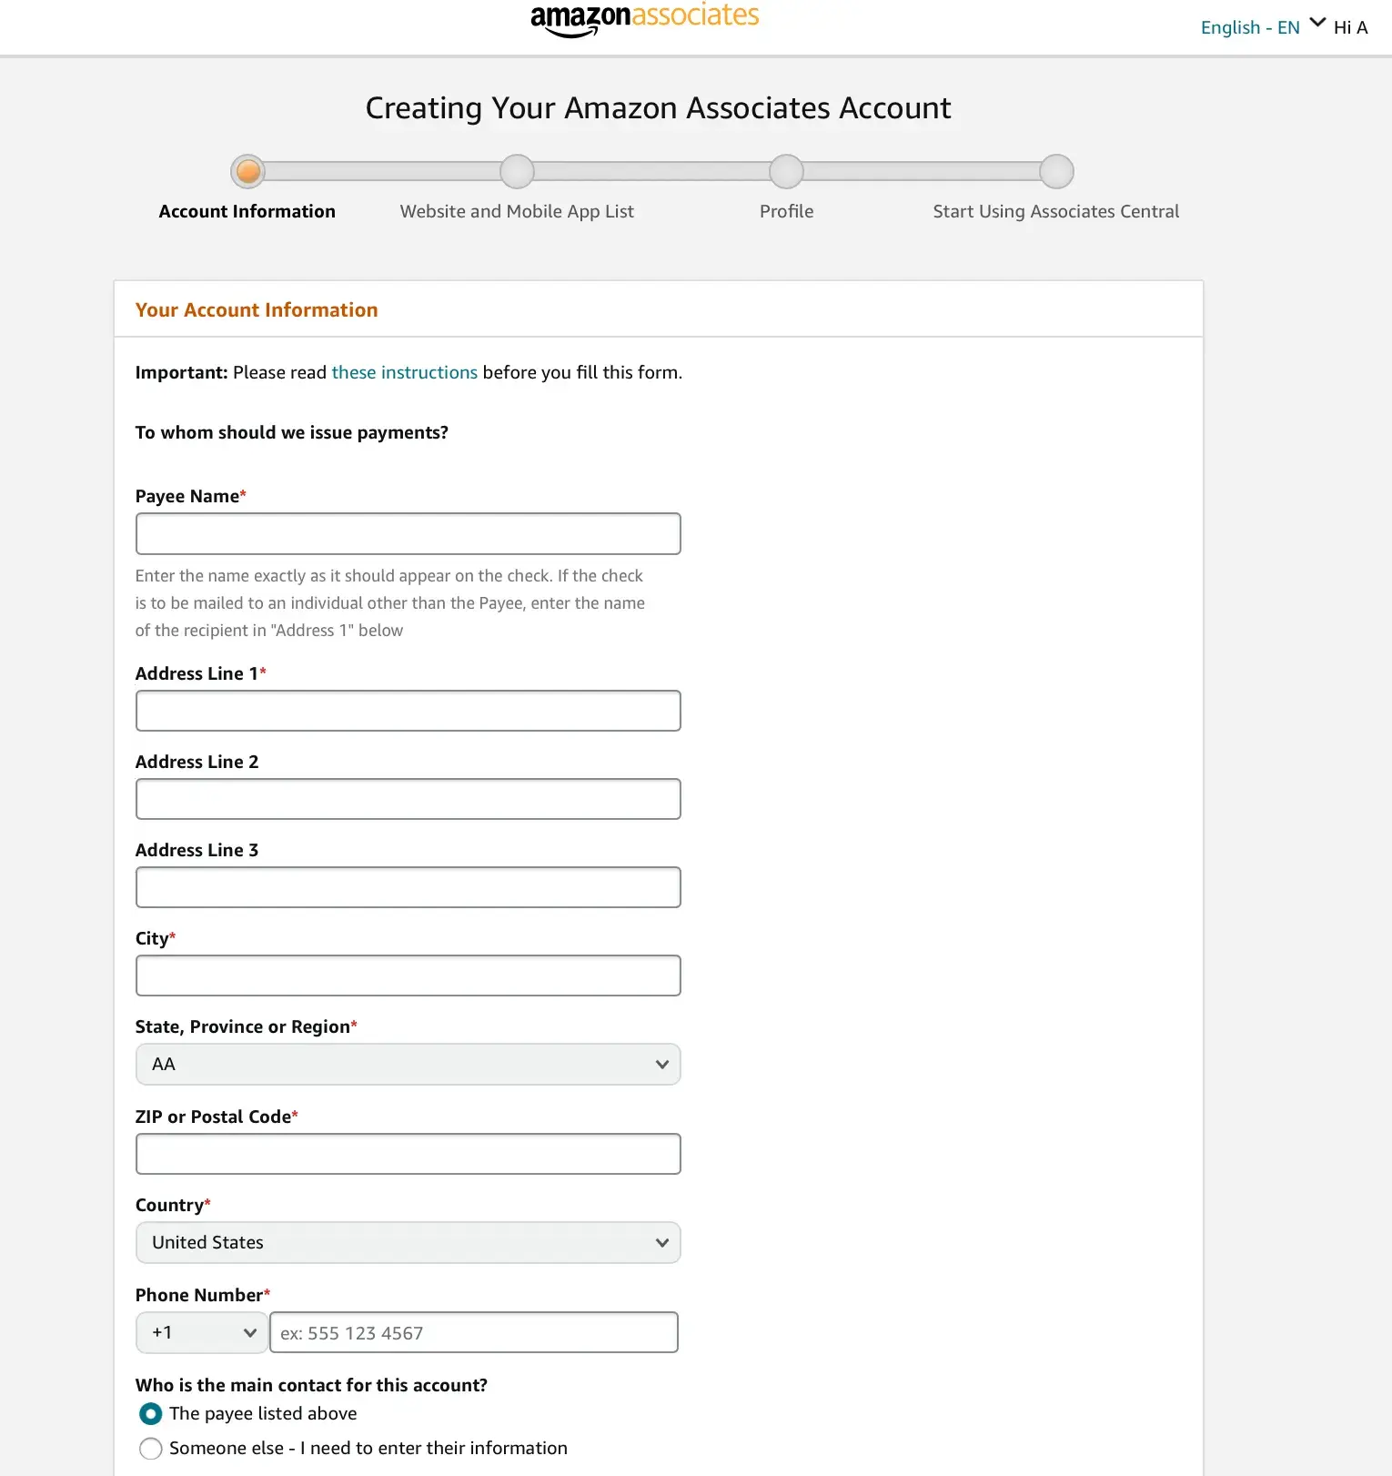1392x1476 pixels.
Task: Click the 'Hi A' account greeting
Action: (x=1350, y=27)
